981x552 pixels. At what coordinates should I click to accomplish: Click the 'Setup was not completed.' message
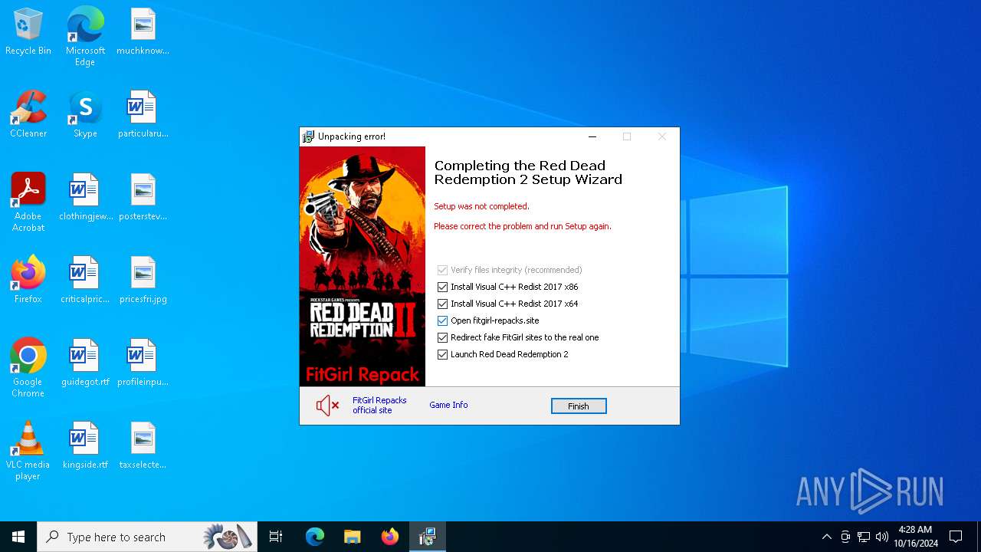click(x=481, y=206)
